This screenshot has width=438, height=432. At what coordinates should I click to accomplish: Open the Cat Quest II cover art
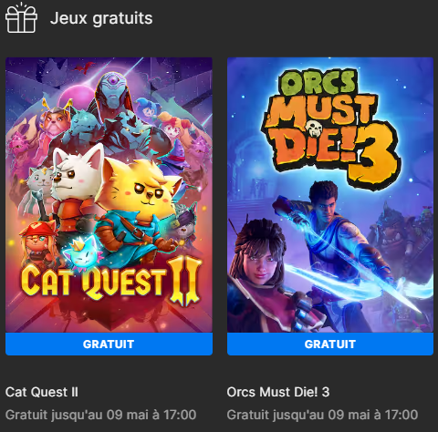109,195
